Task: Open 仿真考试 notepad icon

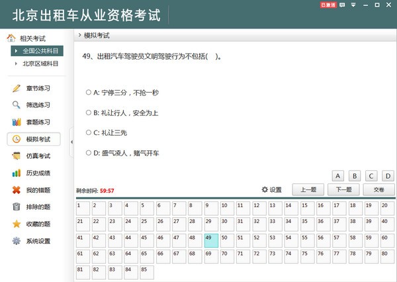Action: click(17, 156)
